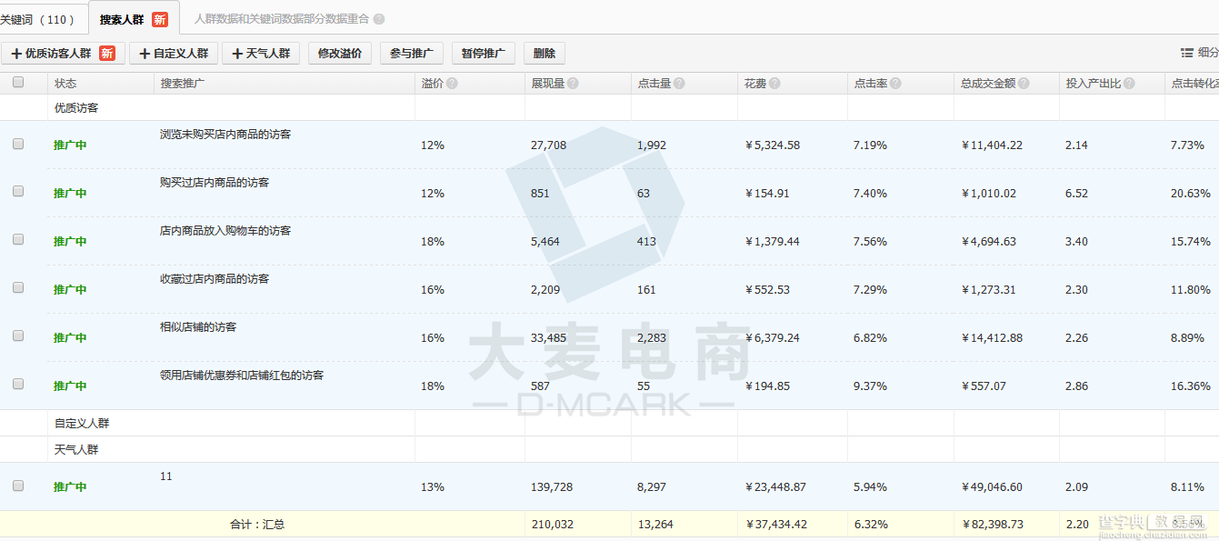Click summary total impressions 210,032
Screen dimensions: 1219x541
[552, 525]
